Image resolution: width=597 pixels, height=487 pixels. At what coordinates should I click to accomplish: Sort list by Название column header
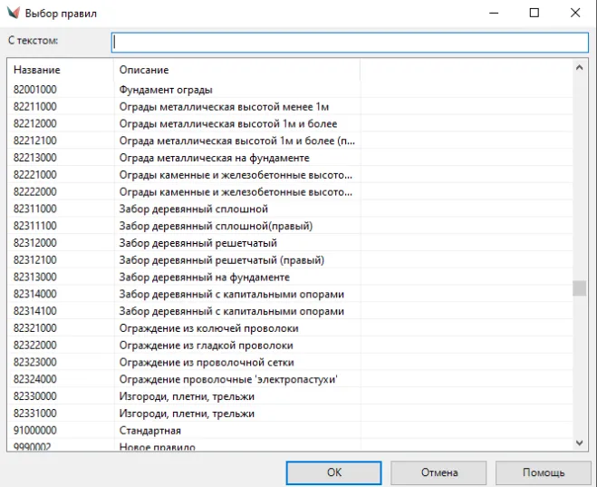point(37,70)
